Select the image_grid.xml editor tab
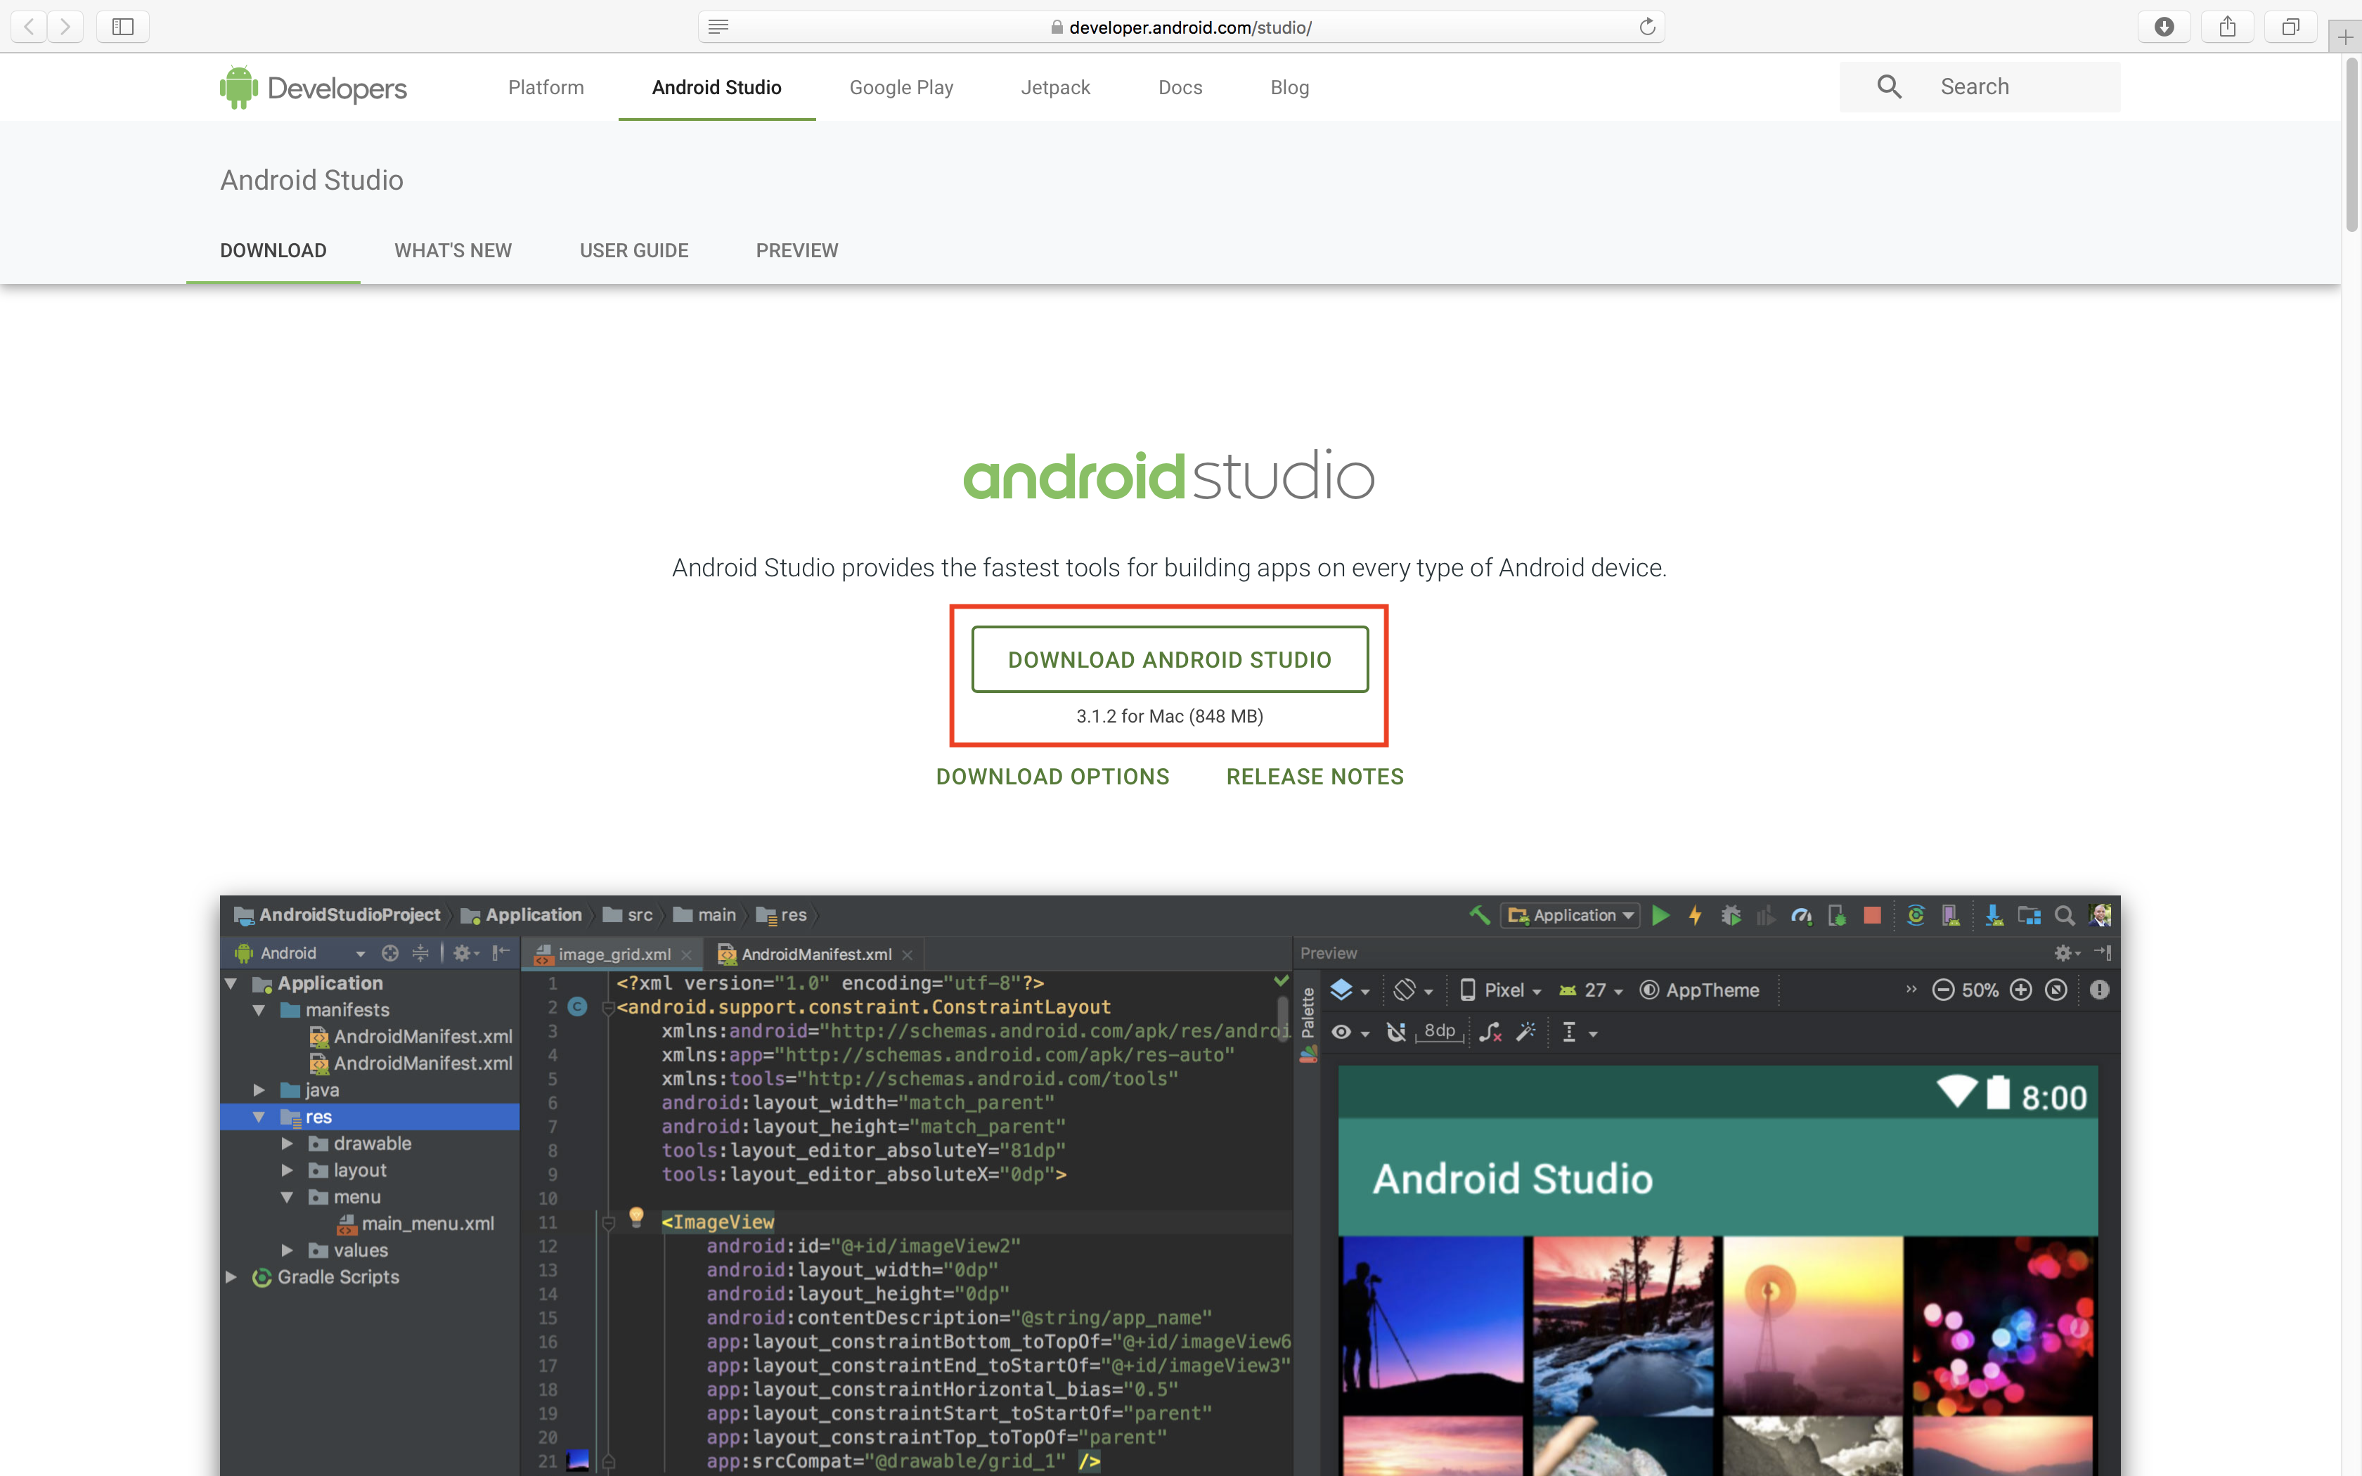 pyautogui.click(x=614, y=954)
